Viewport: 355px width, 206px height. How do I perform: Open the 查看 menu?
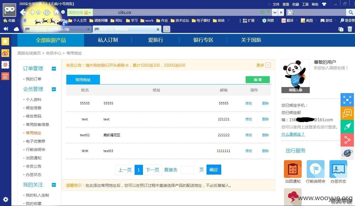pyautogui.click(x=286, y=4)
